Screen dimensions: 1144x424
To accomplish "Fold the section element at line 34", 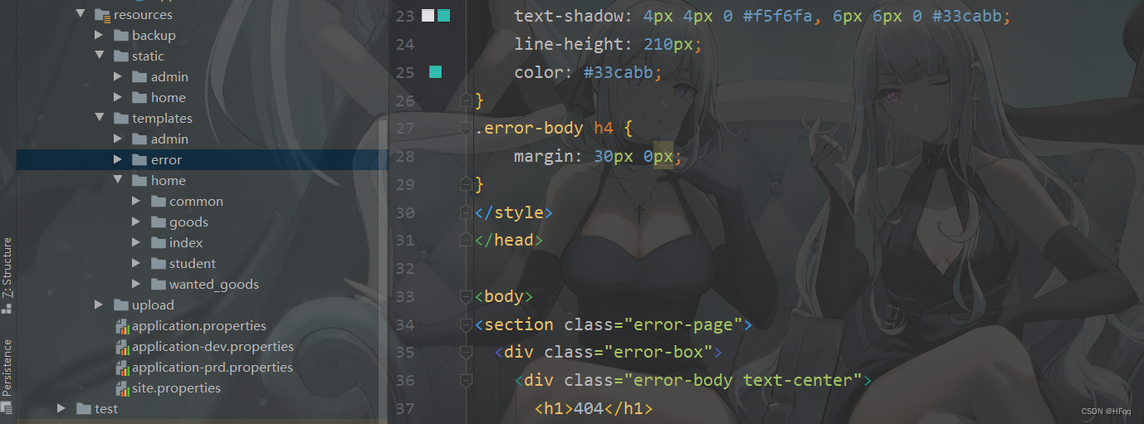I will point(466,324).
